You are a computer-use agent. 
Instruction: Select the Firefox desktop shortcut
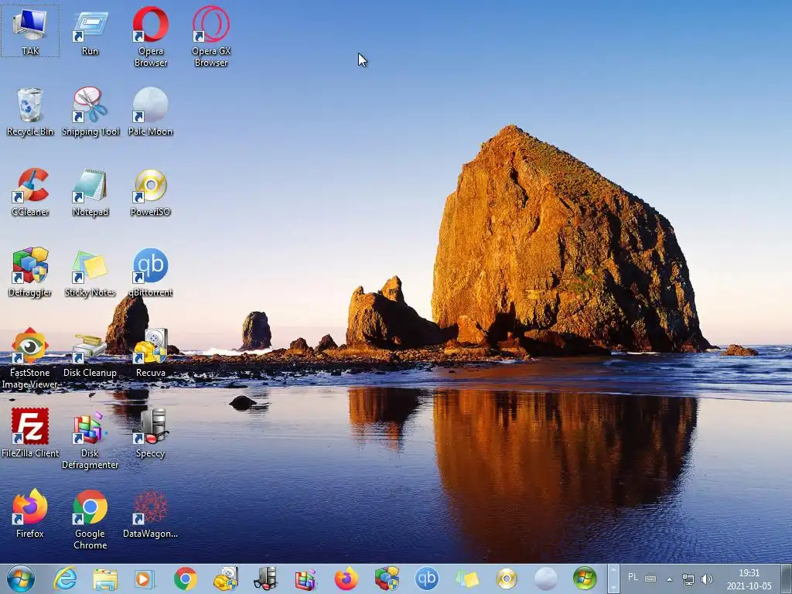30,514
